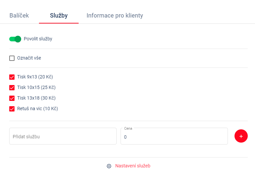The height and width of the screenshot is (176, 255).
Task: Click the gear icon beside Nastavení služeb
Action: [x=109, y=166]
